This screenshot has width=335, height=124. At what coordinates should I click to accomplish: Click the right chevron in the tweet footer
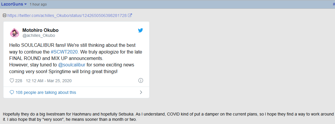(141, 92)
